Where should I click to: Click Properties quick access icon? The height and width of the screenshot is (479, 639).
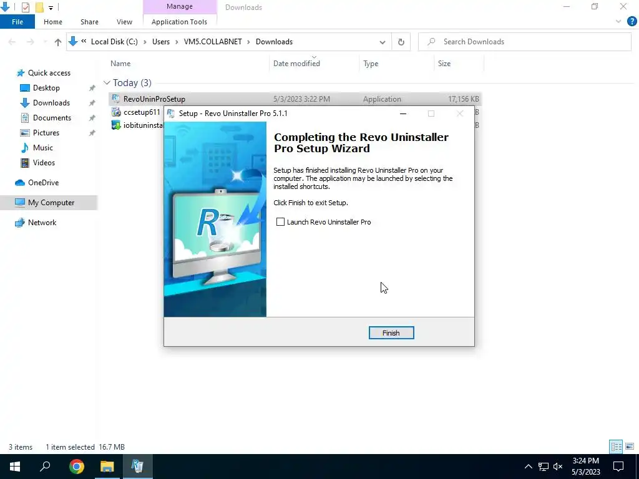tap(25, 7)
